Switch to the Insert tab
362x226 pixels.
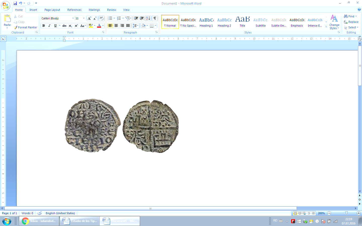(33, 10)
